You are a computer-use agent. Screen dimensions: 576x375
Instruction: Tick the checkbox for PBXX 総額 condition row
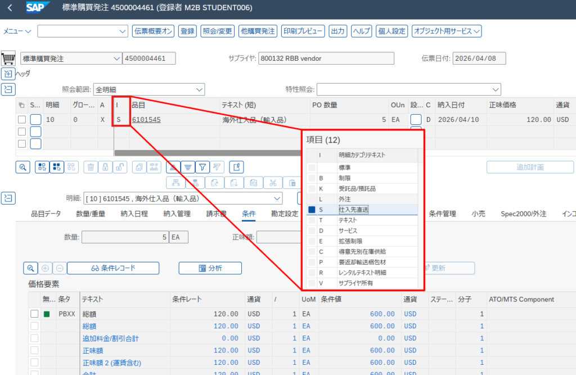(34, 314)
